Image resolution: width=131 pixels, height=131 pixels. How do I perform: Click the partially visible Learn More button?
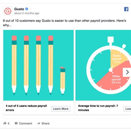pos(127,109)
